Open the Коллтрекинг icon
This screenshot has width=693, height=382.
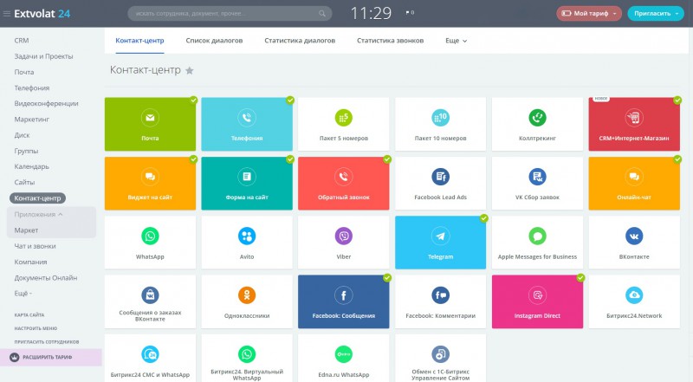[x=537, y=118]
